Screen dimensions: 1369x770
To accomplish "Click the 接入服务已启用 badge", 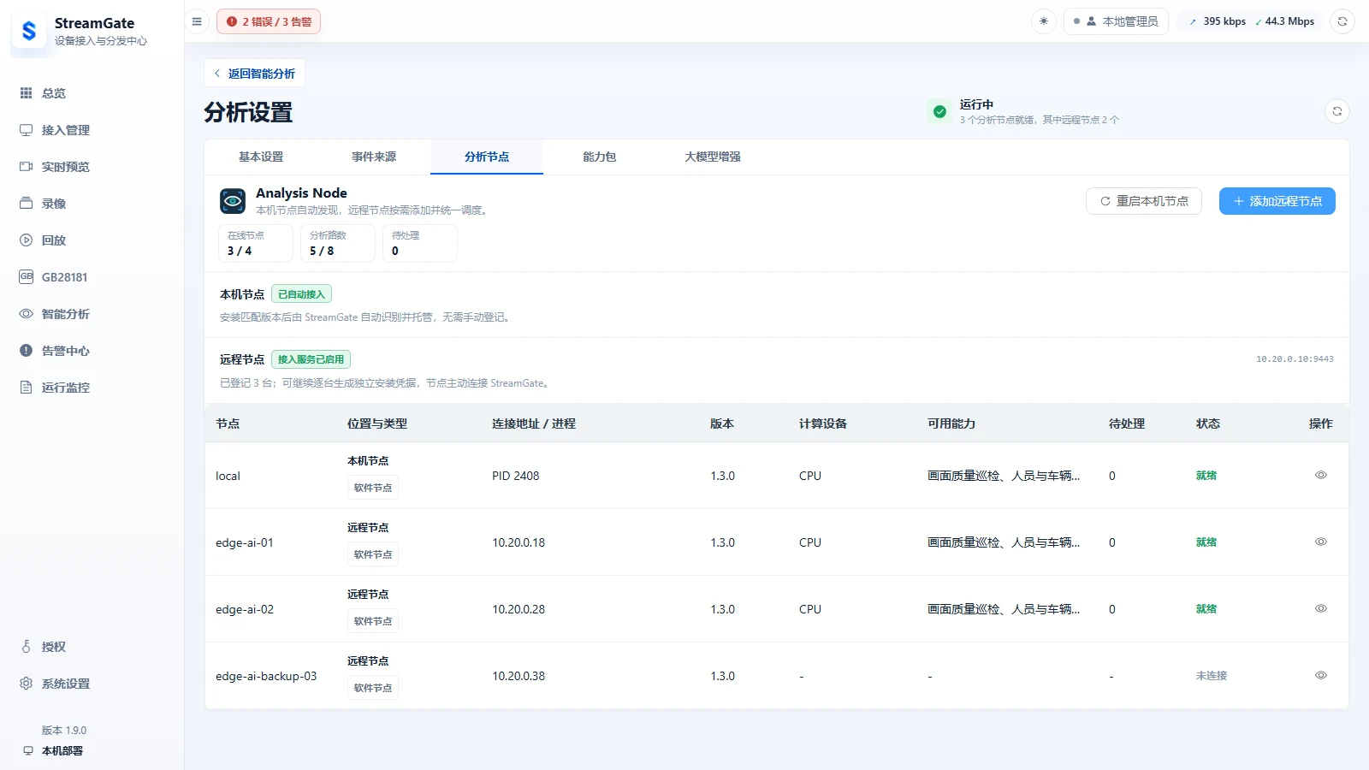I will 311,359.
